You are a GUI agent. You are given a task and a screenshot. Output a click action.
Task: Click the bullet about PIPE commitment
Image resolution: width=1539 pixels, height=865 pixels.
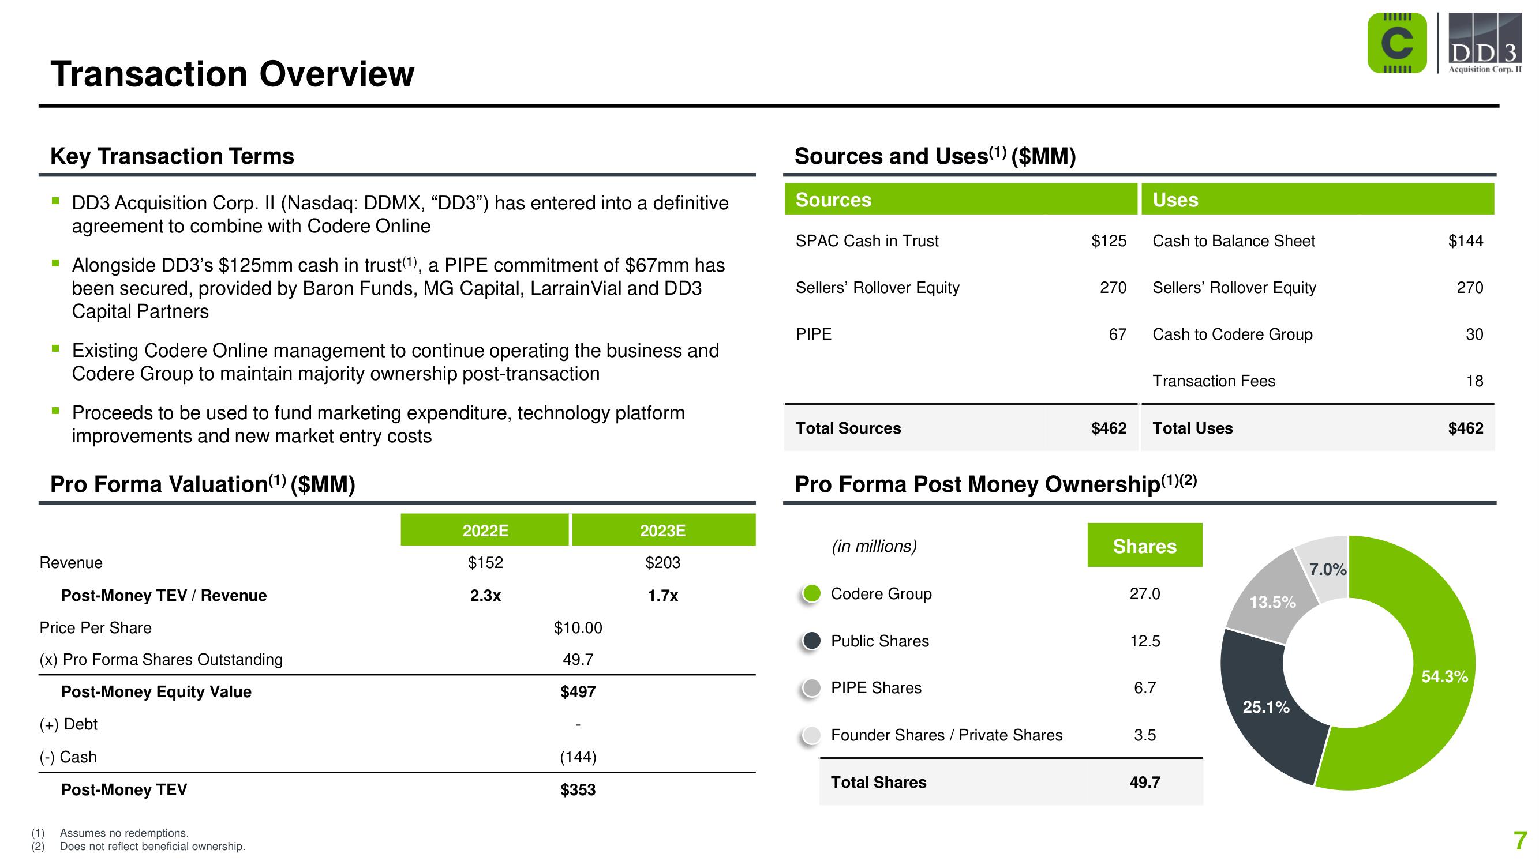click(399, 288)
